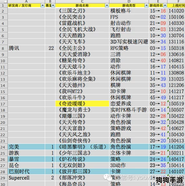Select the 《全民飞机大战》 cell
The image size is (185, 186).
82,30
